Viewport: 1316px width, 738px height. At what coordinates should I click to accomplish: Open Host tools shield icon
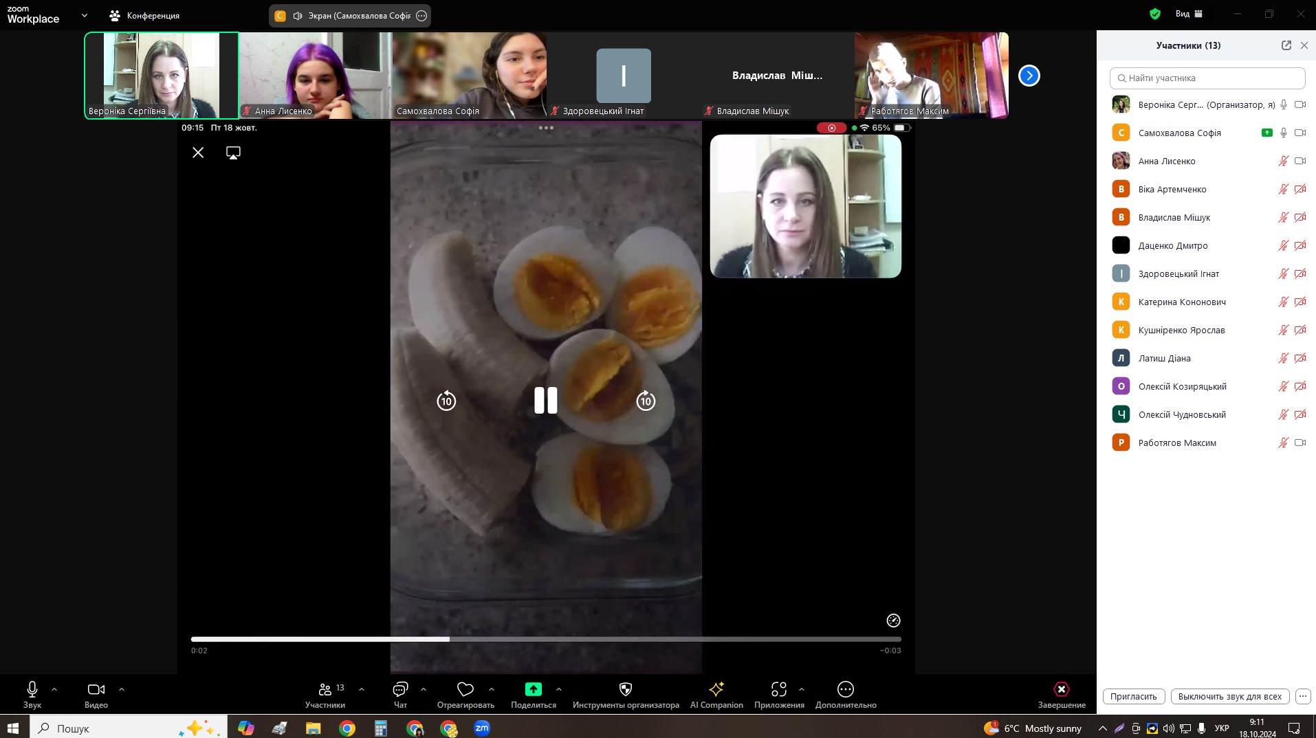[x=625, y=689]
